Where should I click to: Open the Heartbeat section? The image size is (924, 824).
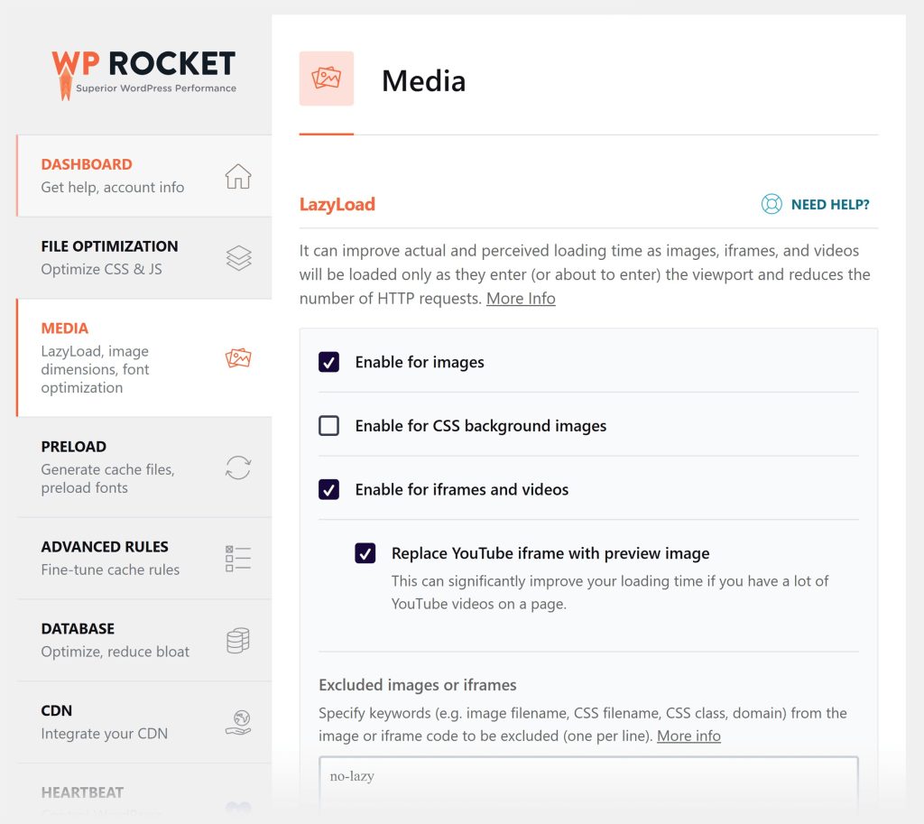point(144,793)
